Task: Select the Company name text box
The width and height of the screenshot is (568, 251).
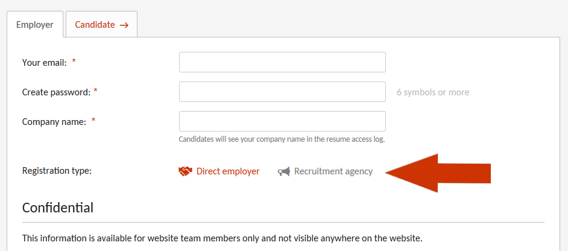Action: (282, 121)
